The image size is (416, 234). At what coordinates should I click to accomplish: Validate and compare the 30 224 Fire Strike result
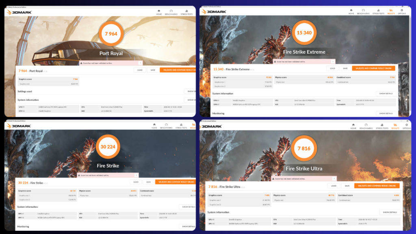pos(175,182)
